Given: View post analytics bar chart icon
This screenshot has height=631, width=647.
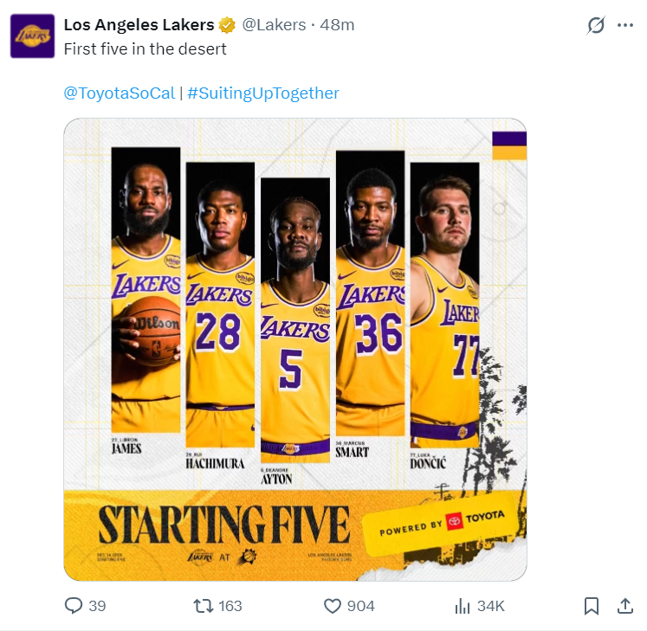Looking at the screenshot, I should (x=463, y=606).
